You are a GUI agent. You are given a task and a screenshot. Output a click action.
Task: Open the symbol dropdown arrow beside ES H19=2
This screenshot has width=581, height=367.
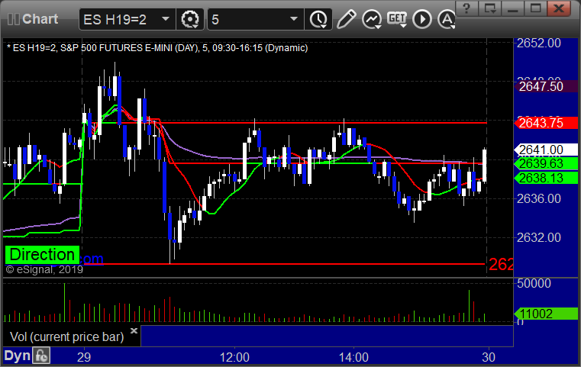(x=166, y=19)
